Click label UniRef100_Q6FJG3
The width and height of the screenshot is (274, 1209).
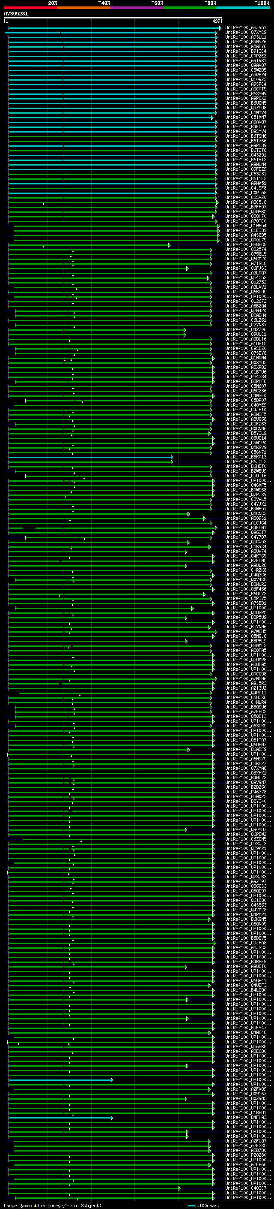tap(246, 268)
